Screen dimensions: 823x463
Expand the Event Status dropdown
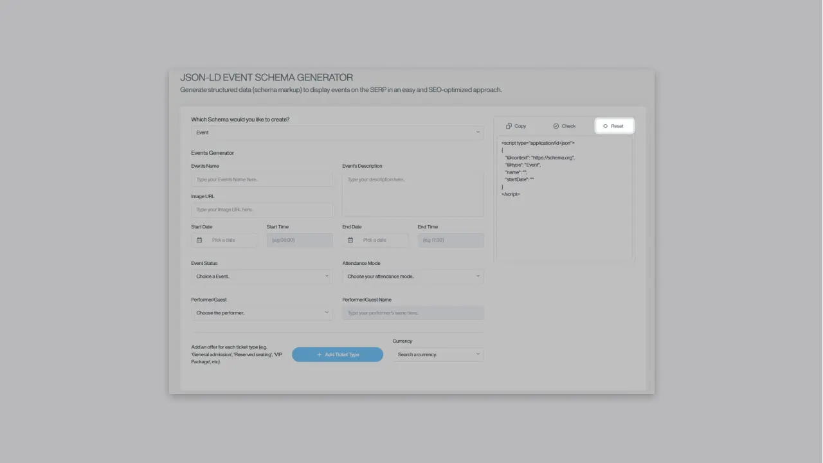(x=262, y=277)
